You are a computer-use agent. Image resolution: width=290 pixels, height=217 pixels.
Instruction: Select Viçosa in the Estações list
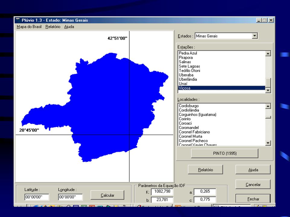point(221,88)
